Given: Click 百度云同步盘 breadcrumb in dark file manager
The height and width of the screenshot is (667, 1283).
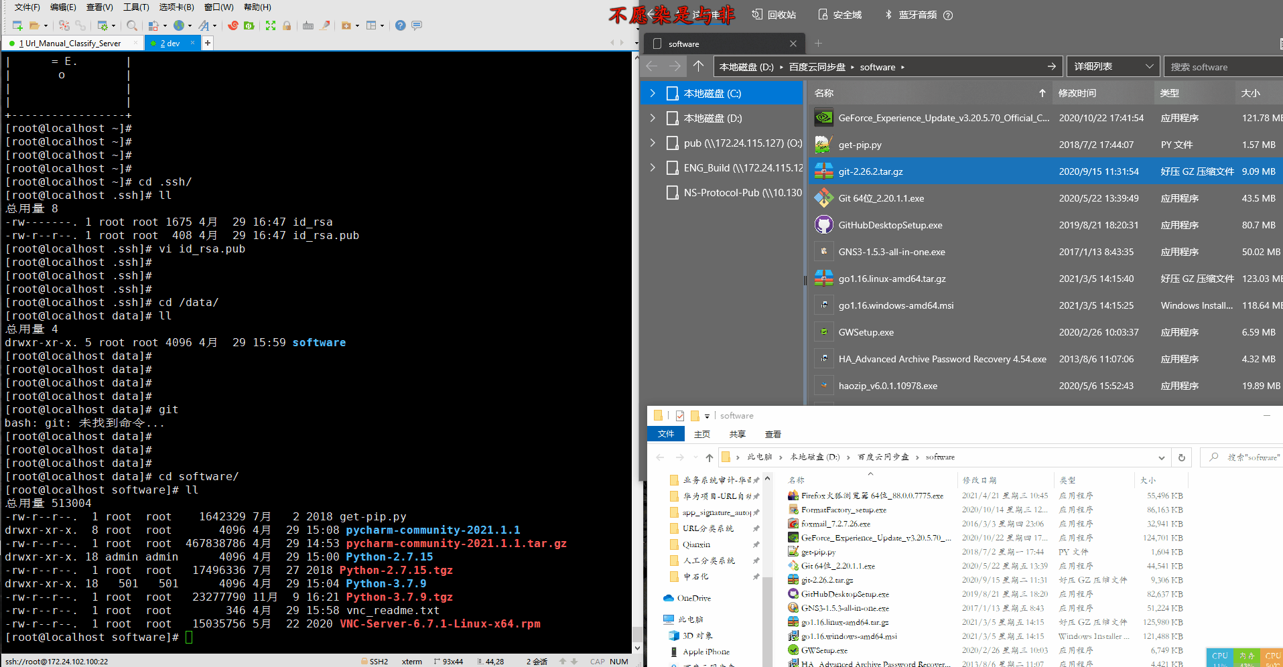Looking at the screenshot, I should click(817, 67).
